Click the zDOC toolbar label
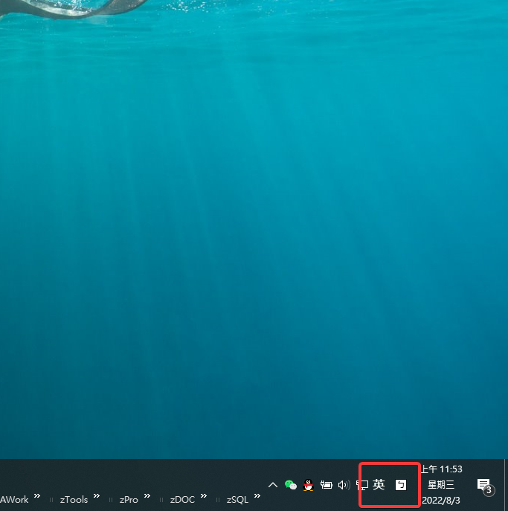Viewport: 508px width, 511px height. tap(182, 500)
